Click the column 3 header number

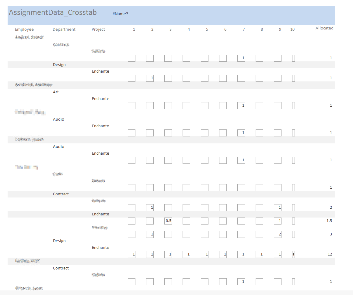coord(170,29)
